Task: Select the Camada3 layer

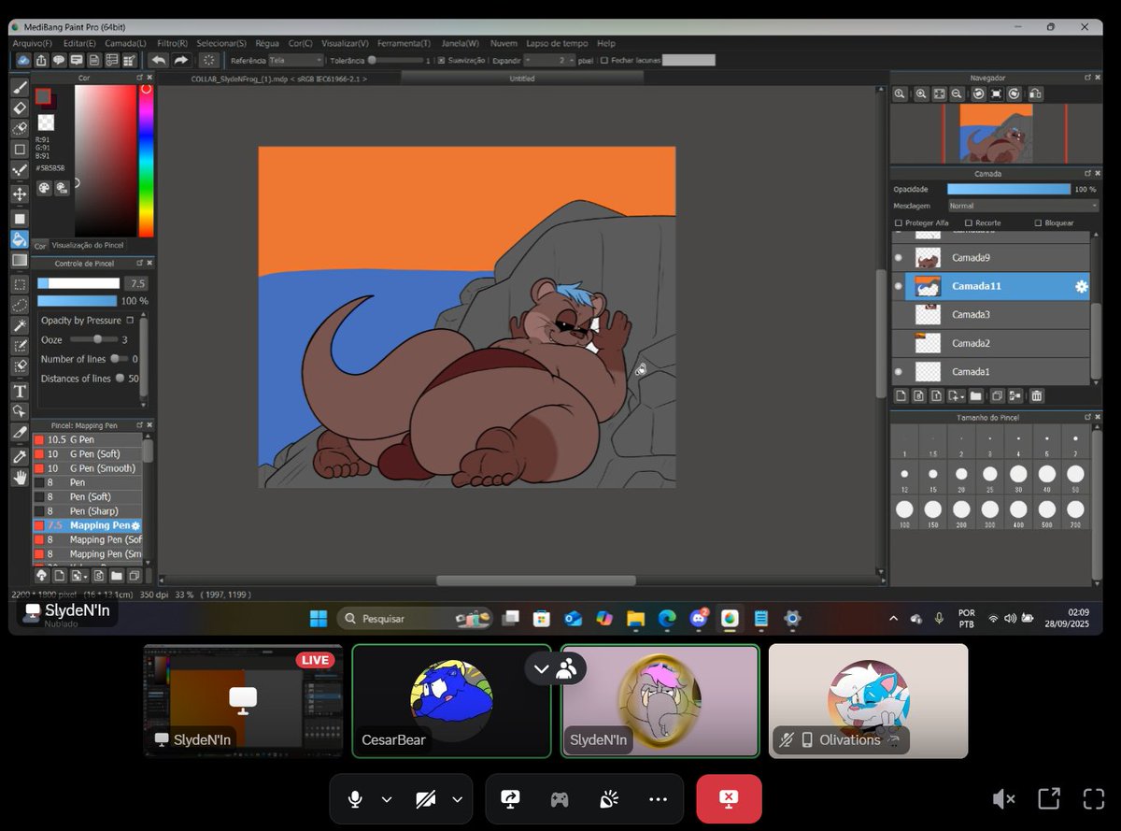Action: pyautogui.click(x=990, y=315)
